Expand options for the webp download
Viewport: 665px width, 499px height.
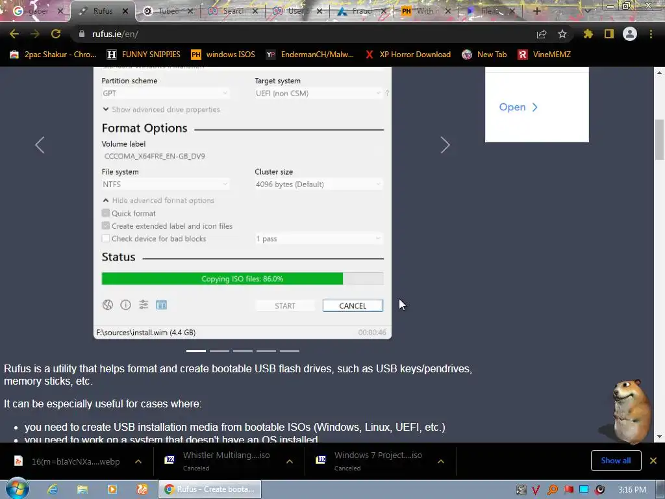click(x=138, y=461)
